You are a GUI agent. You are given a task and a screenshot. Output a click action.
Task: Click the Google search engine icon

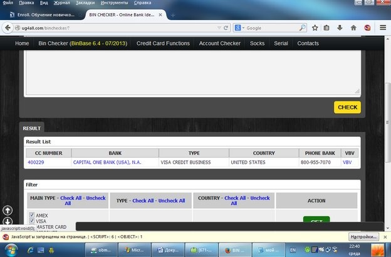(237, 28)
